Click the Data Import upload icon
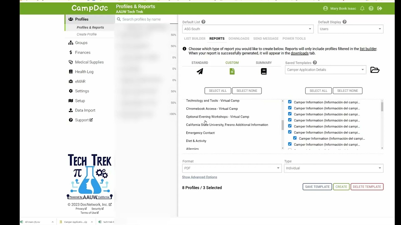Viewport: 401px width, 225px height. [71, 110]
